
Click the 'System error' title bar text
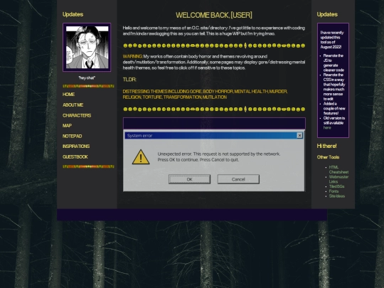[x=139, y=136]
